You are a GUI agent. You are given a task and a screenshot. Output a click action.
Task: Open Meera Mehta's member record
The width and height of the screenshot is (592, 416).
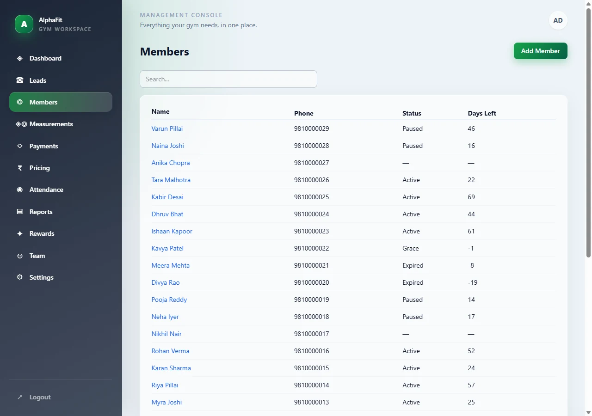[171, 265]
